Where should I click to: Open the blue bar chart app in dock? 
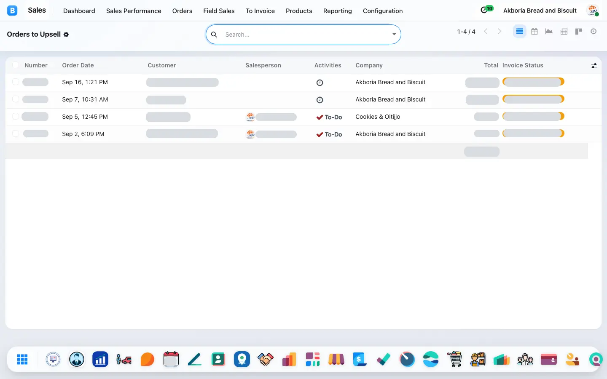coord(100,359)
